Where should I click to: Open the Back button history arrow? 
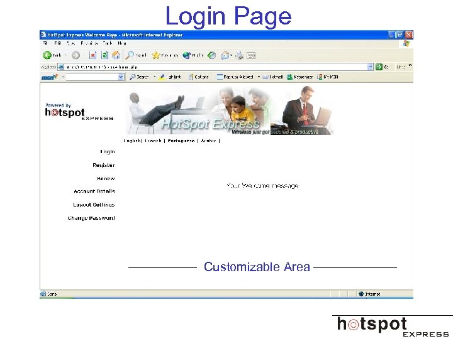coord(65,55)
